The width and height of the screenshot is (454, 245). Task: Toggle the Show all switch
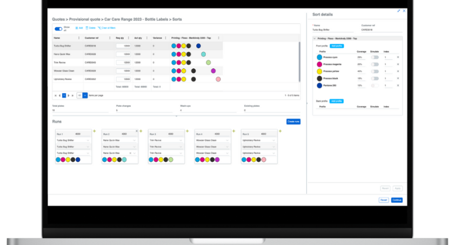tap(58, 29)
